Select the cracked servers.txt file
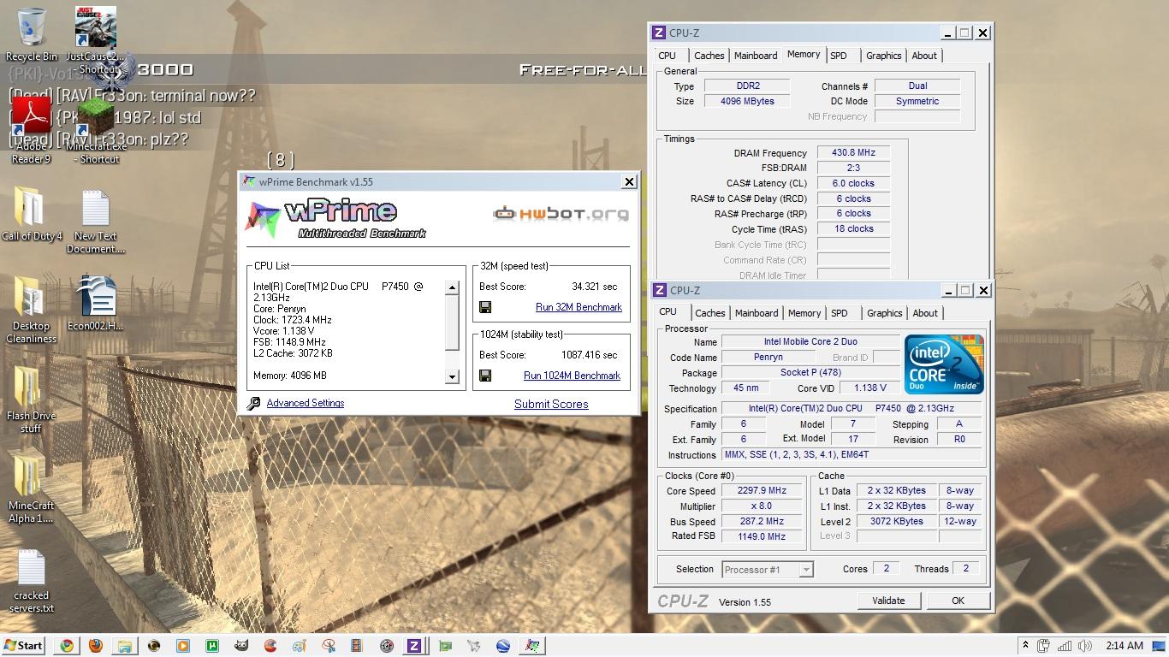 click(32, 581)
